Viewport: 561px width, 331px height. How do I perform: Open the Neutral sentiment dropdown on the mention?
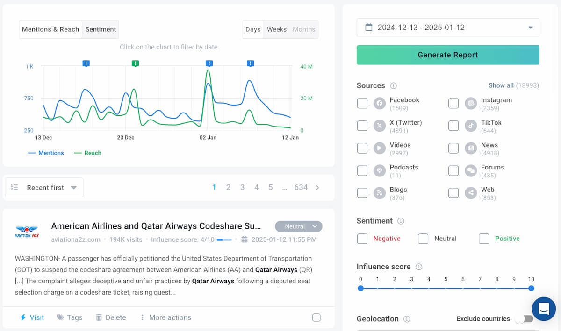pos(299,226)
